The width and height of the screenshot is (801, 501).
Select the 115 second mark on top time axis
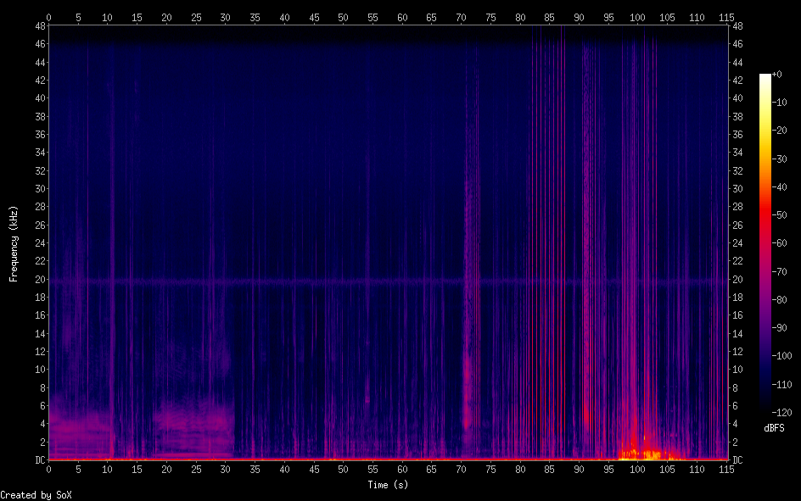[x=725, y=17]
